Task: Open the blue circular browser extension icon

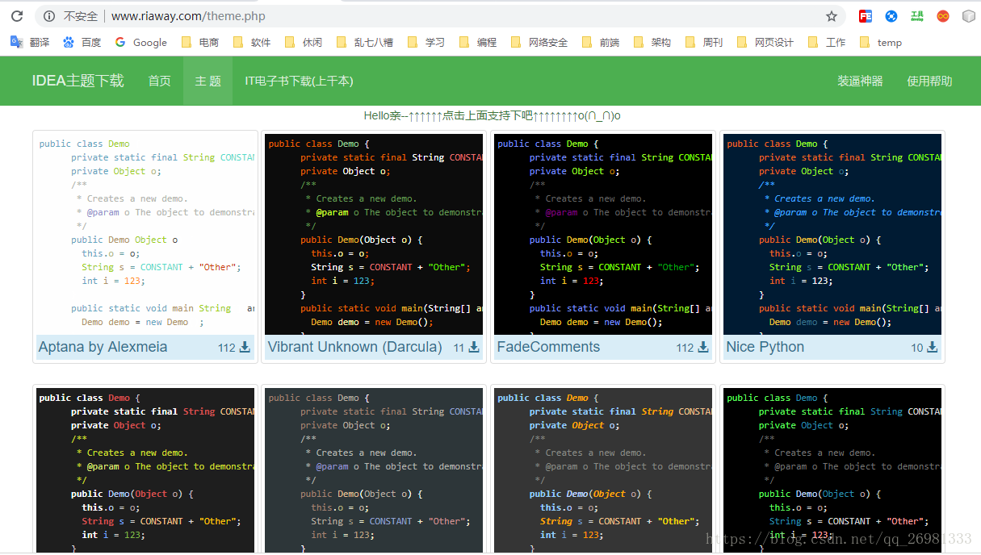Action: point(891,16)
